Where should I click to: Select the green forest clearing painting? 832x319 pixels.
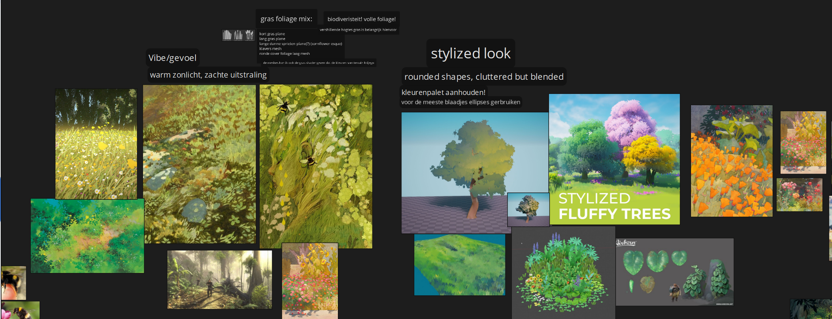click(87, 236)
